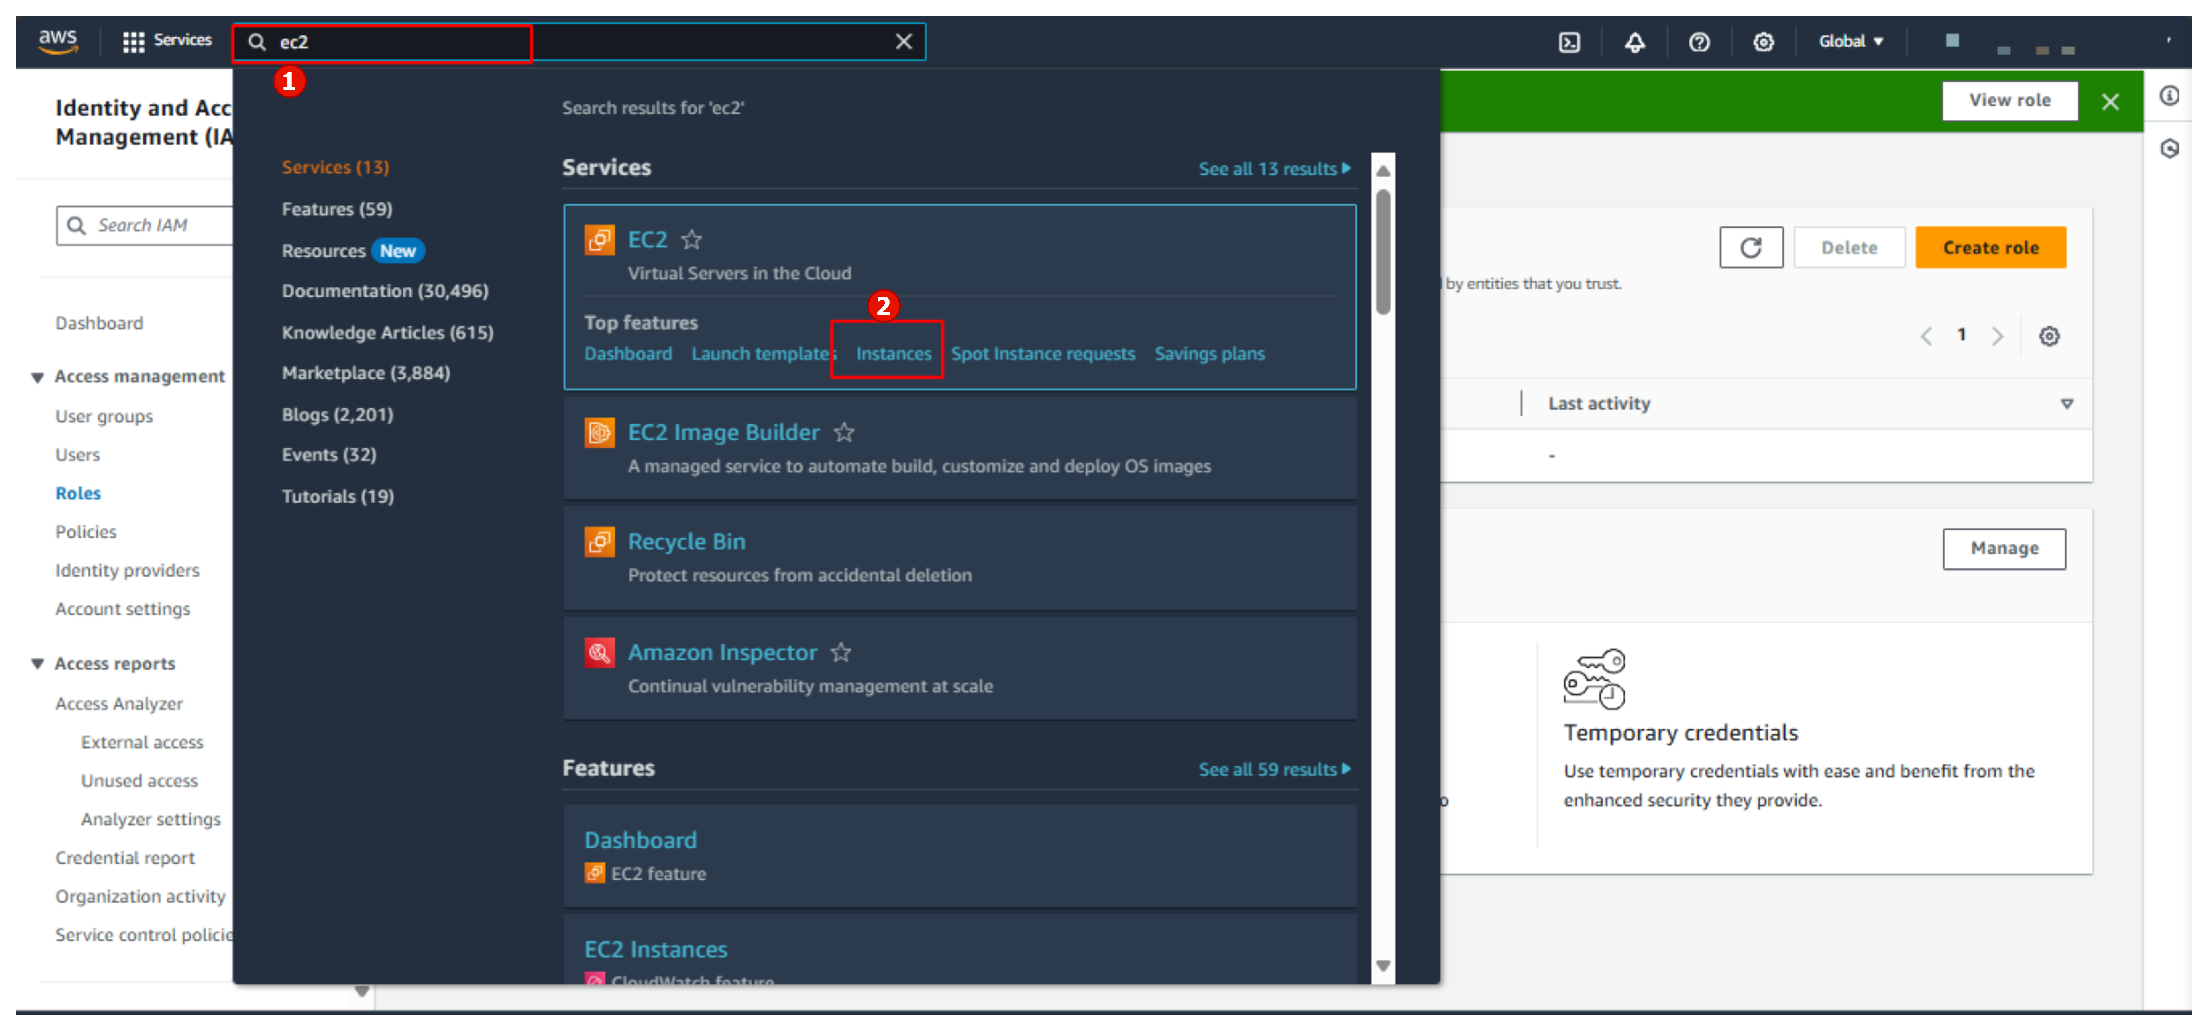
Task: Launch CloudShell from the top bar
Action: pos(1568,42)
